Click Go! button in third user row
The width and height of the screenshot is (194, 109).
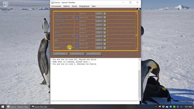coord(99,21)
